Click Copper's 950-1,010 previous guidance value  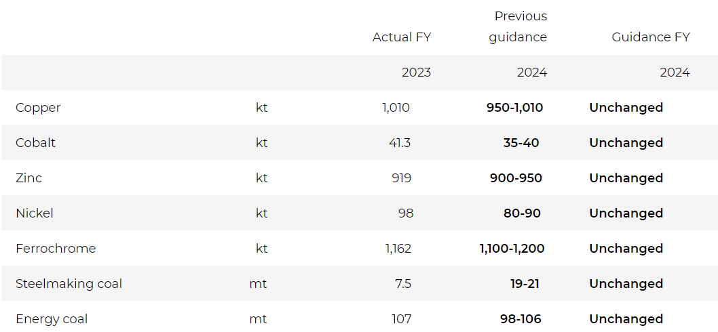514,108
